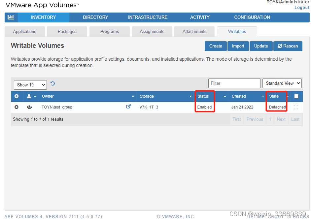The width and height of the screenshot is (311, 220).
Task: Click the refresh icon beside Show 10
Action: [52, 83]
